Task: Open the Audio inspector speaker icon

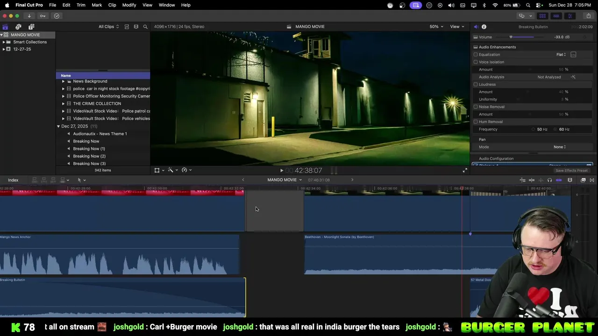Action: click(x=476, y=27)
